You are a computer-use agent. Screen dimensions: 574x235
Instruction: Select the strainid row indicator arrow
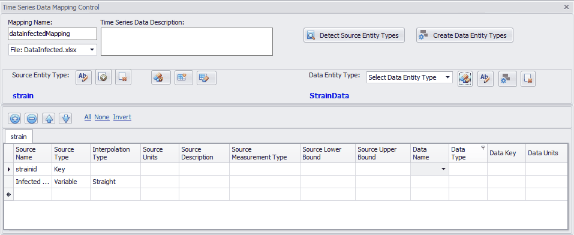point(9,169)
